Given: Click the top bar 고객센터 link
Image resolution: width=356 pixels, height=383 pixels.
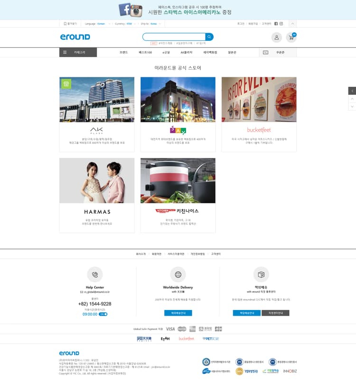Looking at the screenshot, I should pyautogui.click(x=266, y=24).
